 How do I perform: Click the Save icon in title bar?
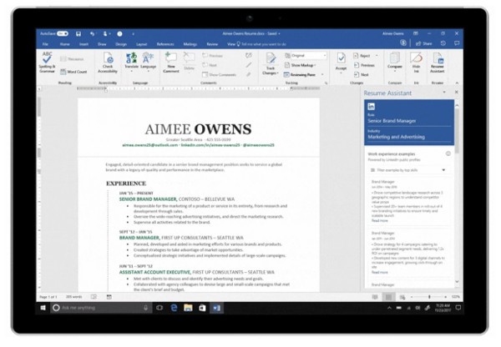point(78,34)
